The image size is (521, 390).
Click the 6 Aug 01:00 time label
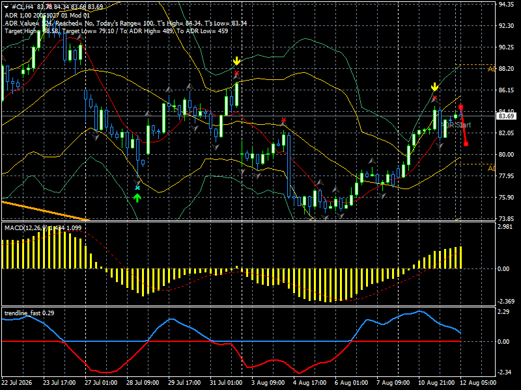[351, 382]
